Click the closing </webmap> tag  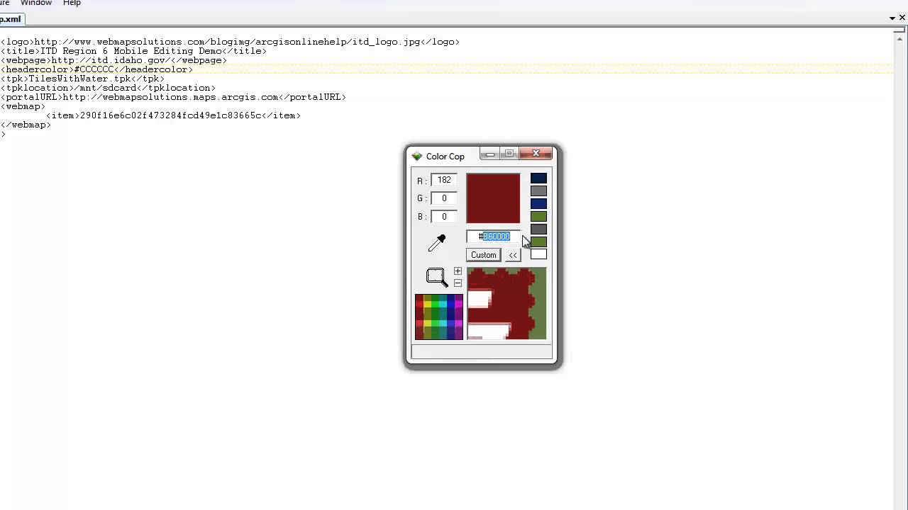click(26, 125)
